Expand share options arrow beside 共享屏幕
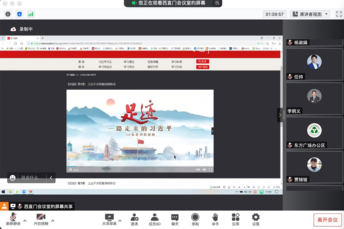The width and height of the screenshot is (344, 229). click(120, 221)
